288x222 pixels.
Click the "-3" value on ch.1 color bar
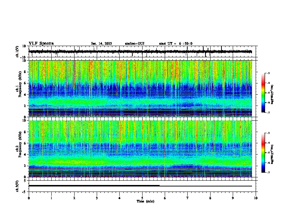tap(268, 73)
